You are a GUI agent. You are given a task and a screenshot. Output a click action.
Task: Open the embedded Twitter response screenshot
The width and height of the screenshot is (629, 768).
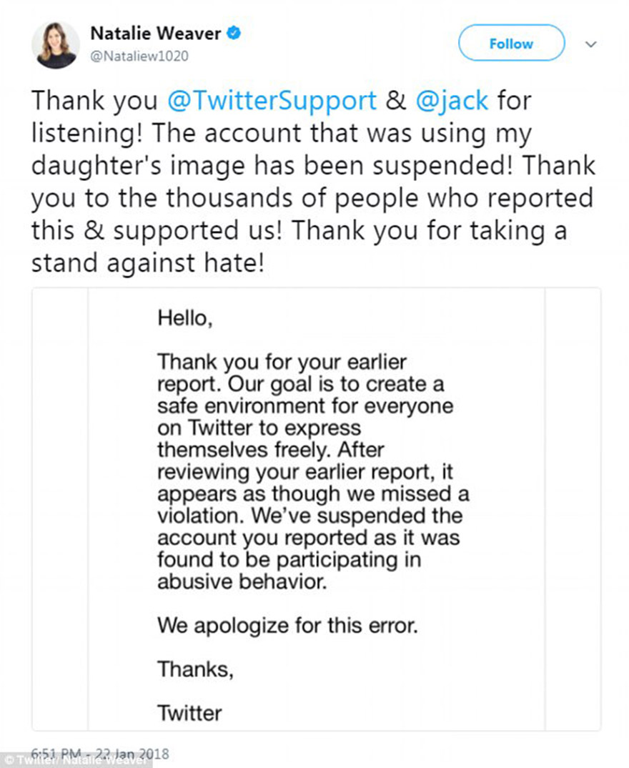(316, 508)
